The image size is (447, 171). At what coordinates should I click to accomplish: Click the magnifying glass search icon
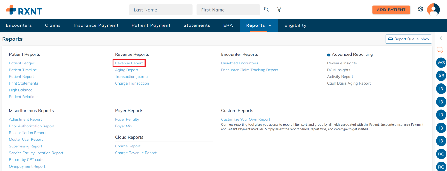click(266, 9)
